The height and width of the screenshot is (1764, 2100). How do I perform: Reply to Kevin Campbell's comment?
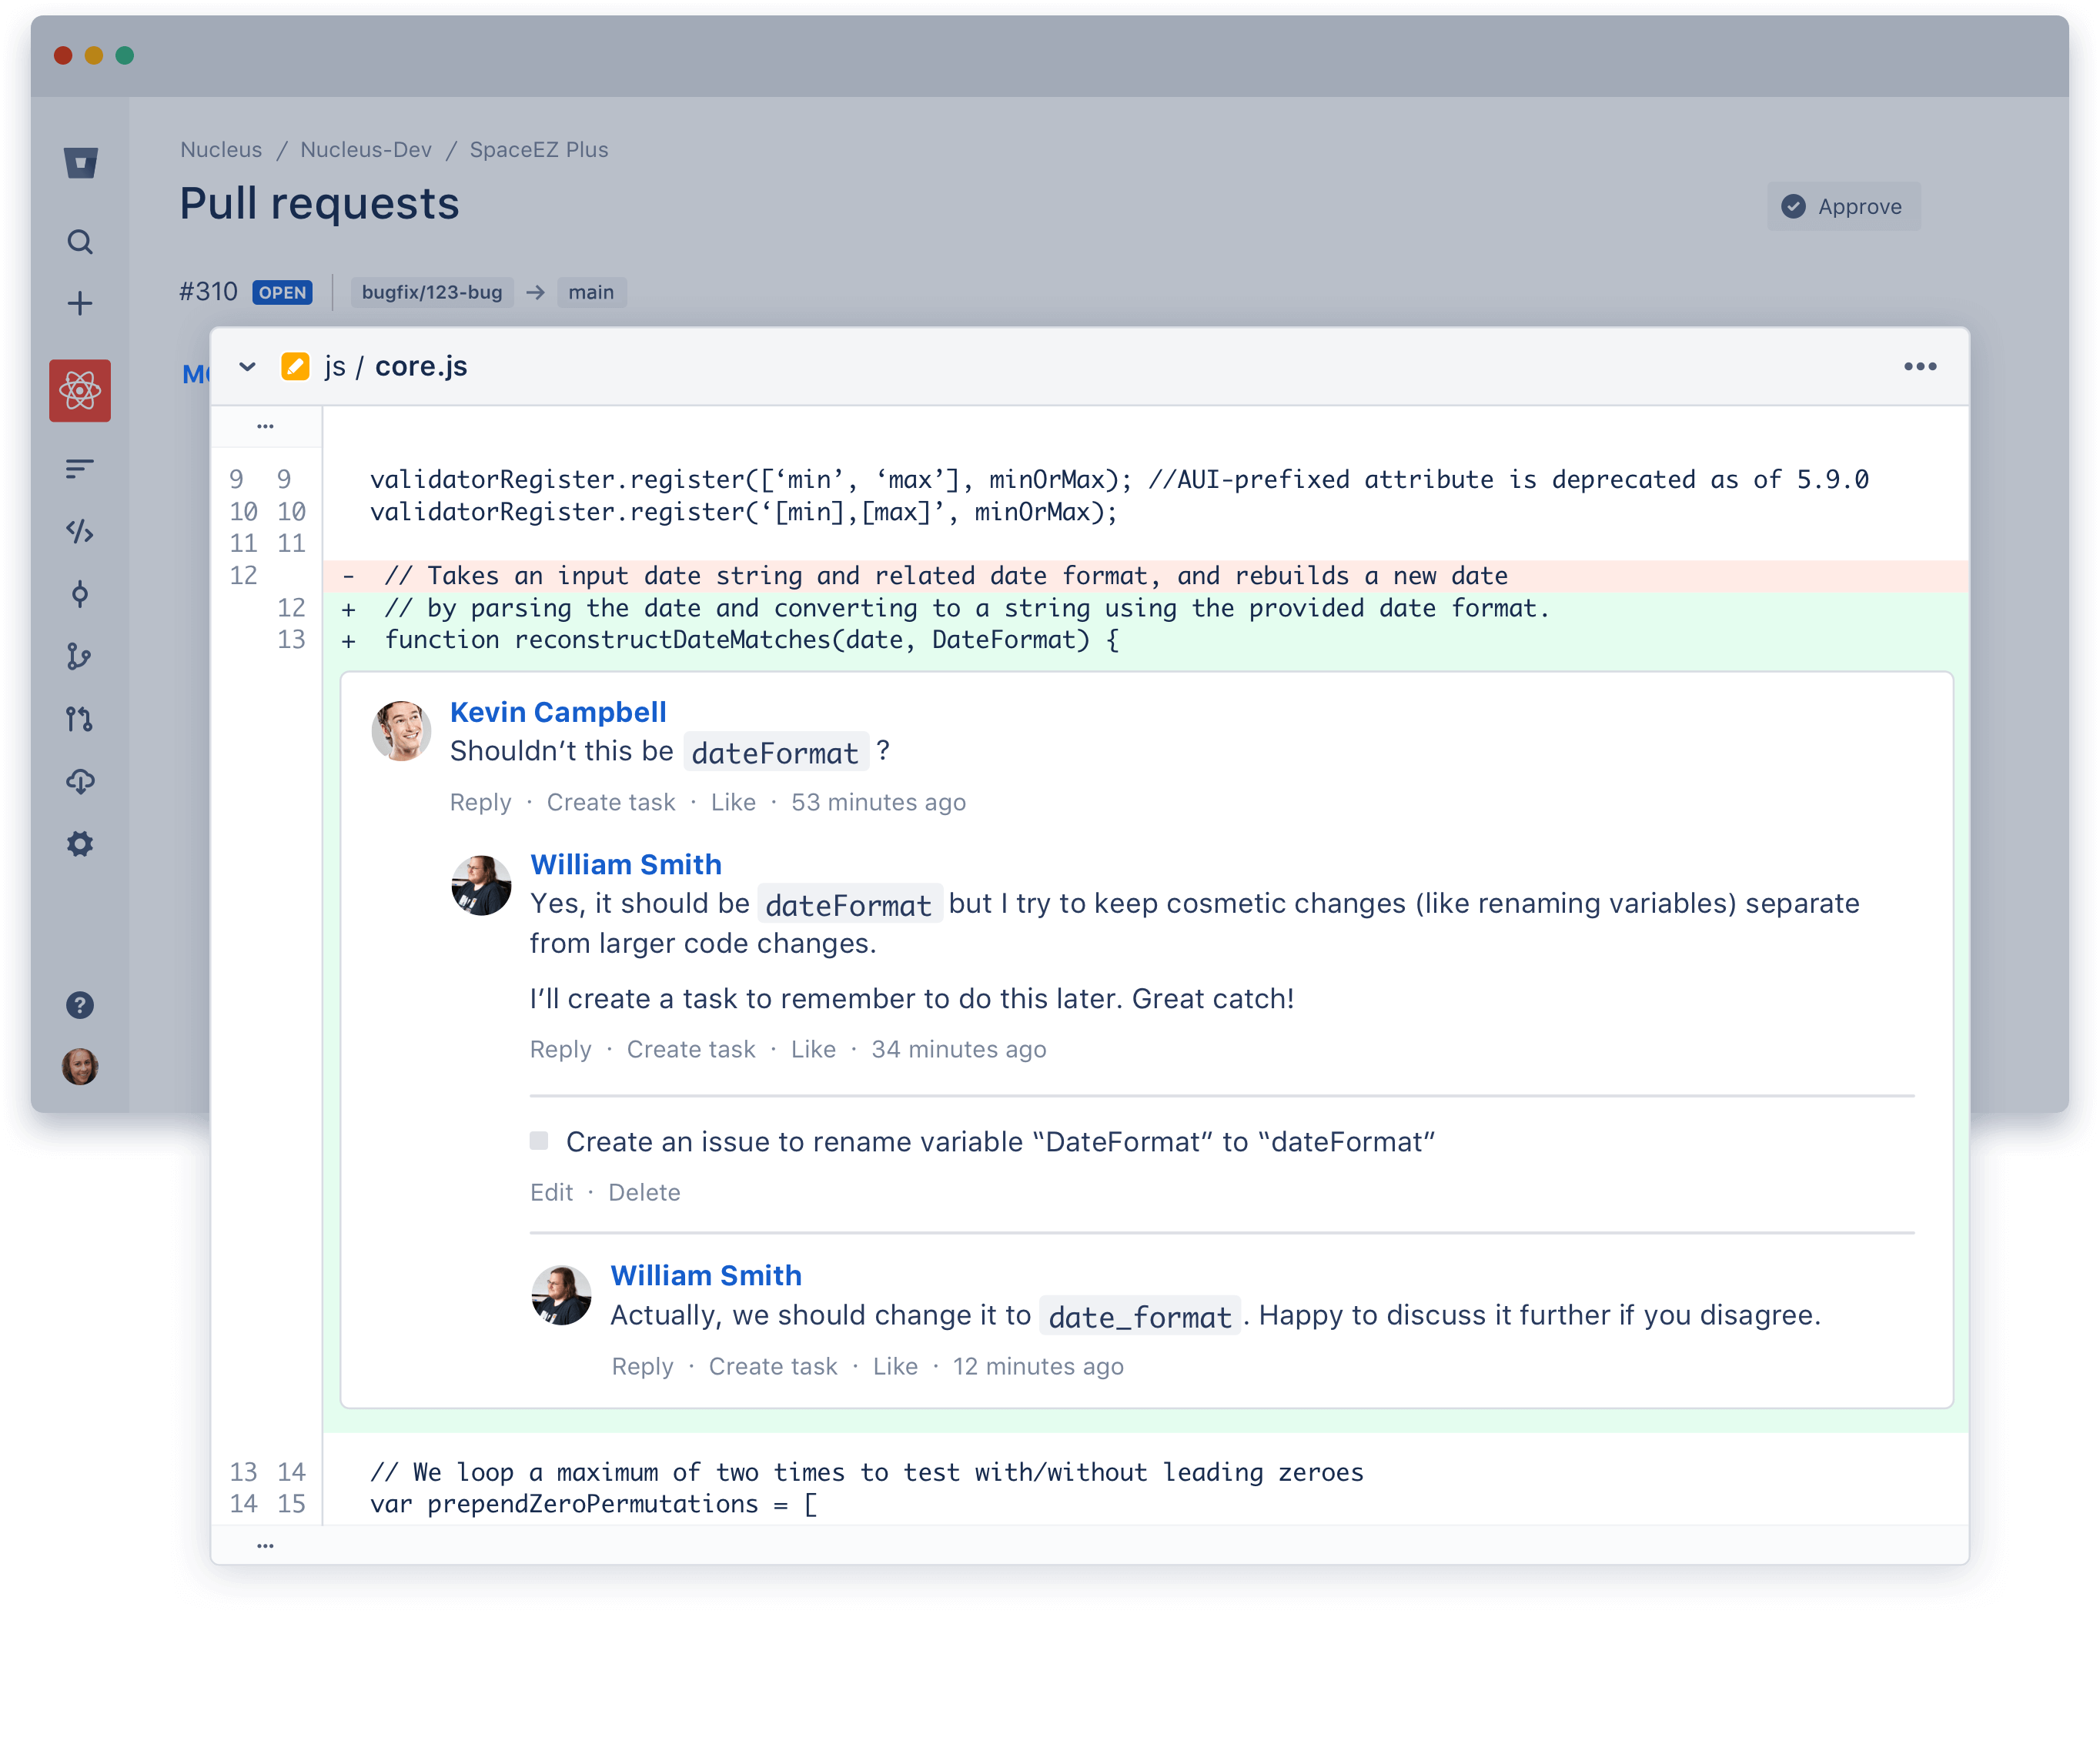(x=480, y=802)
